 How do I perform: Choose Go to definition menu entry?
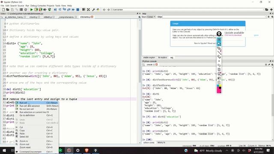[x=37, y=115]
